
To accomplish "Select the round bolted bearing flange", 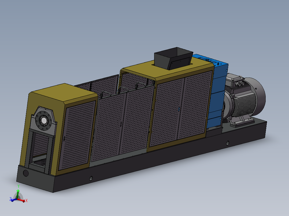I will [x=44, y=121].
